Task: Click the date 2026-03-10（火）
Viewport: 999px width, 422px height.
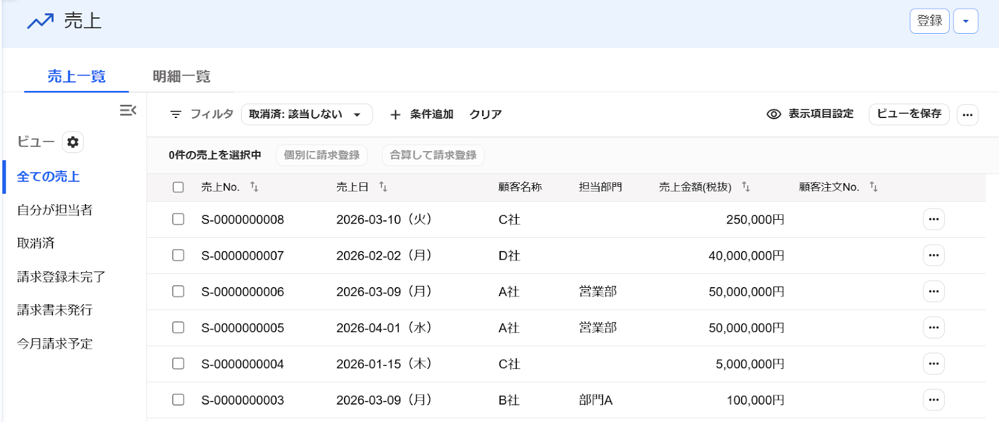Action: [x=385, y=220]
